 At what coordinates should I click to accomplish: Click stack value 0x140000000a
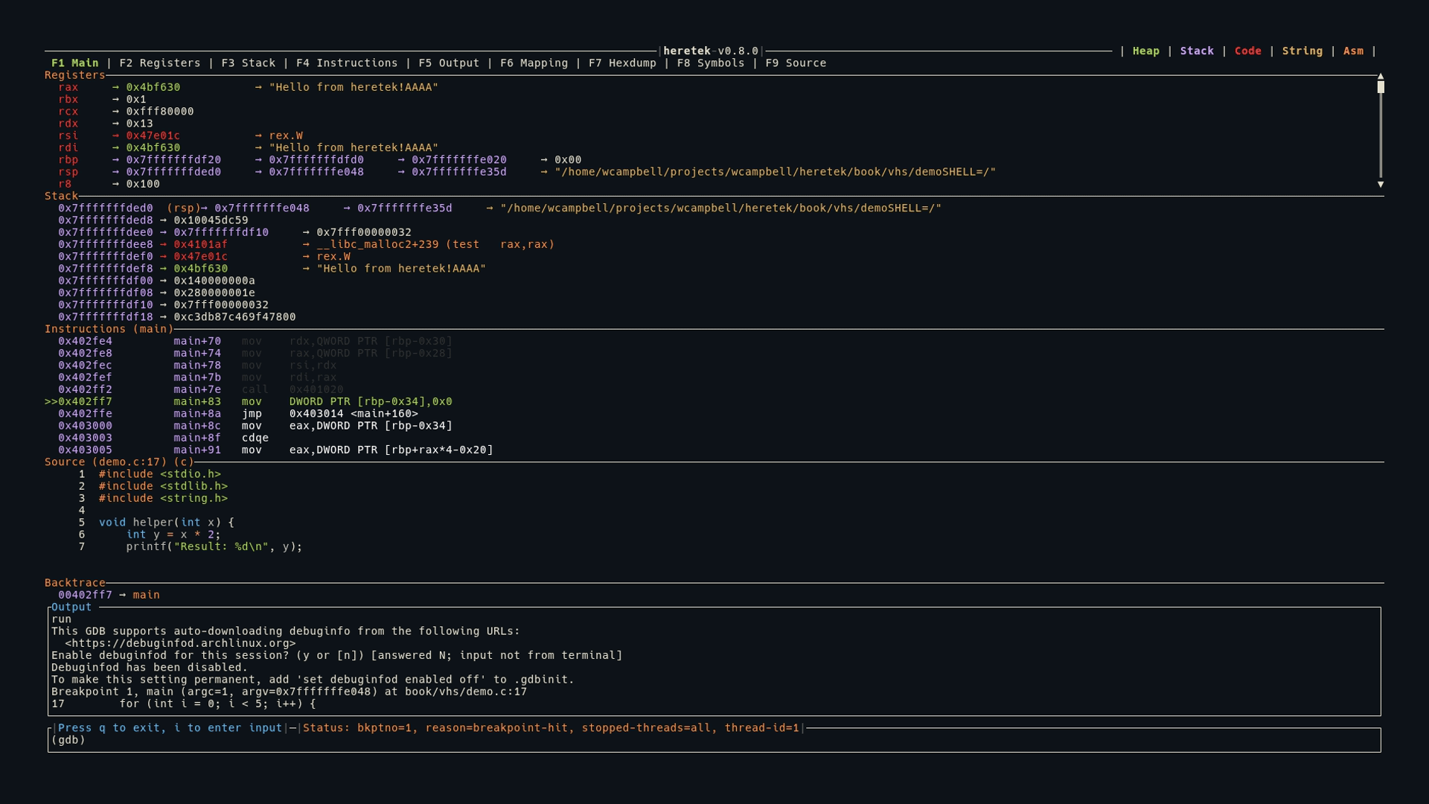pos(214,281)
